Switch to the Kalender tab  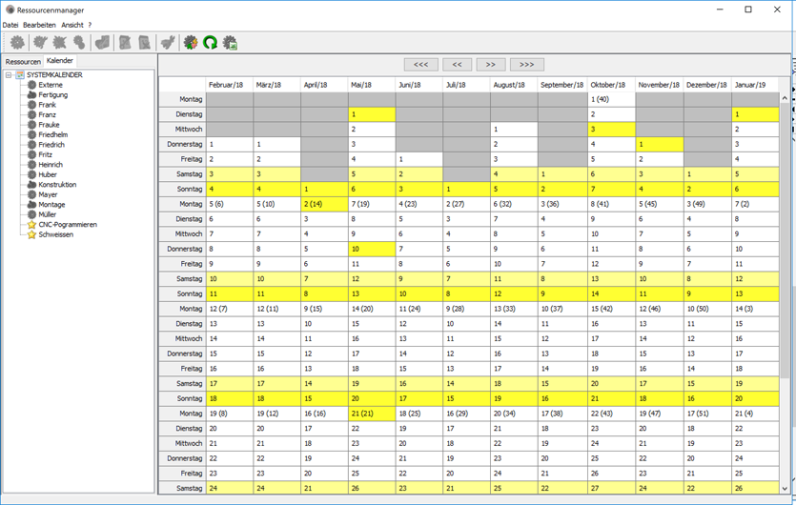coord(60,60)
